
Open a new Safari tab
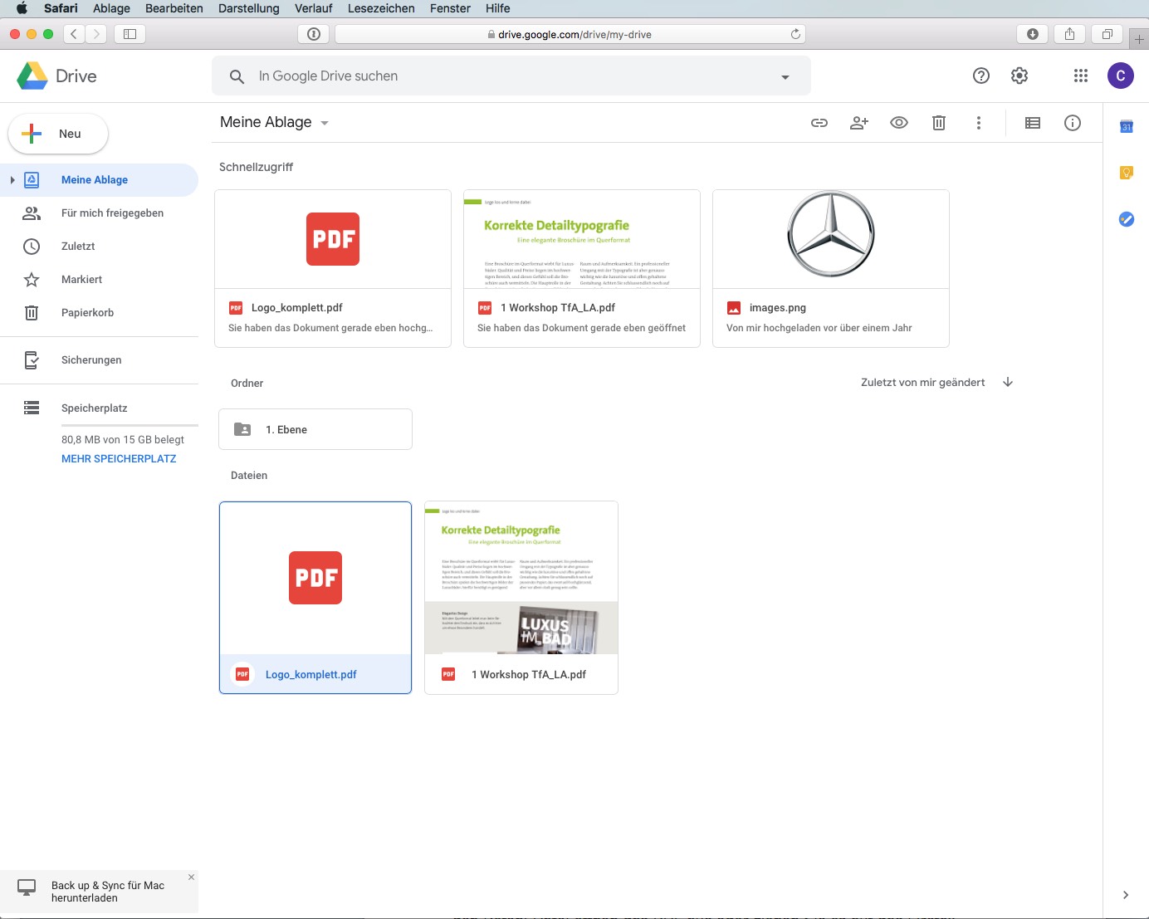click(x=1139, y=39)
